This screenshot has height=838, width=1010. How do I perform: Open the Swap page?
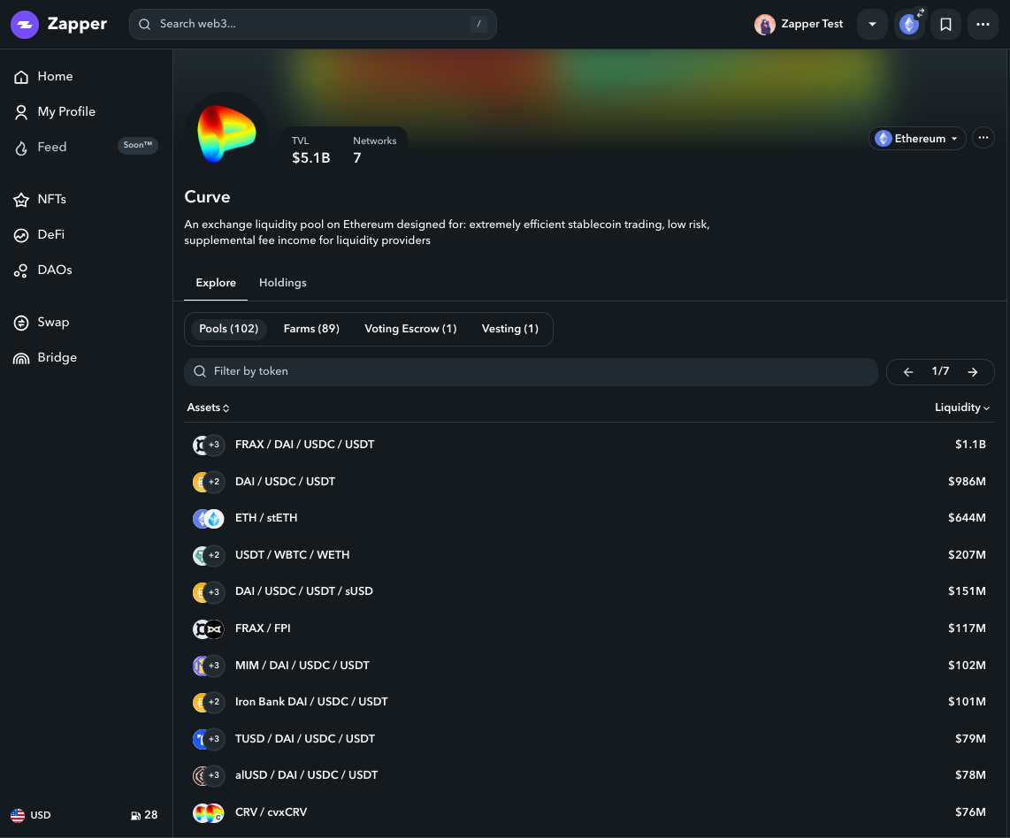coord(42,323)
